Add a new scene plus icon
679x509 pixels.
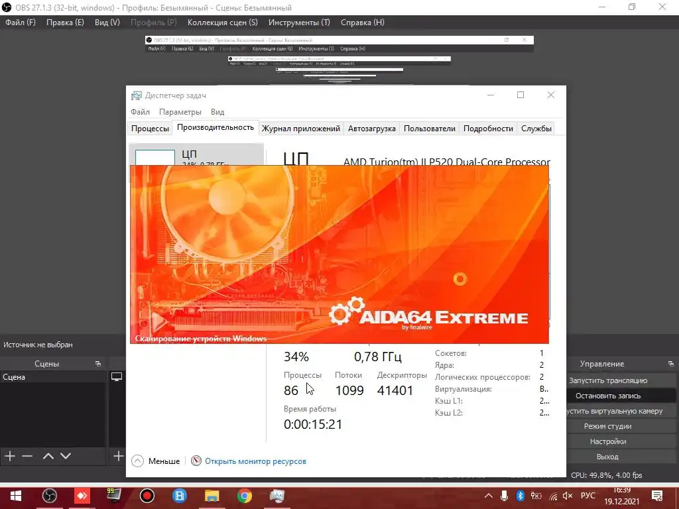10,456
